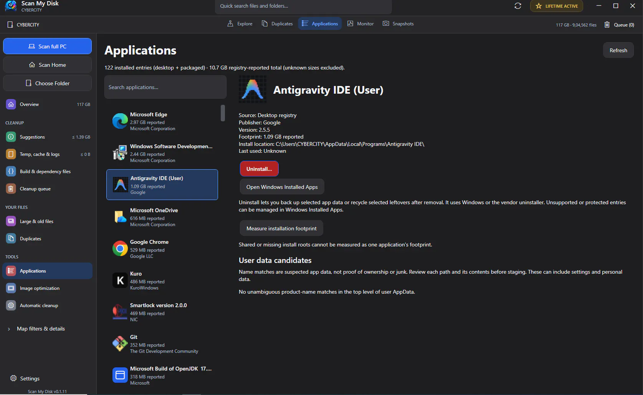The height and width of the screenshot is (395, 643).
Task: Click the sidebar Duplicates icon
Action: tap(11, 238)
